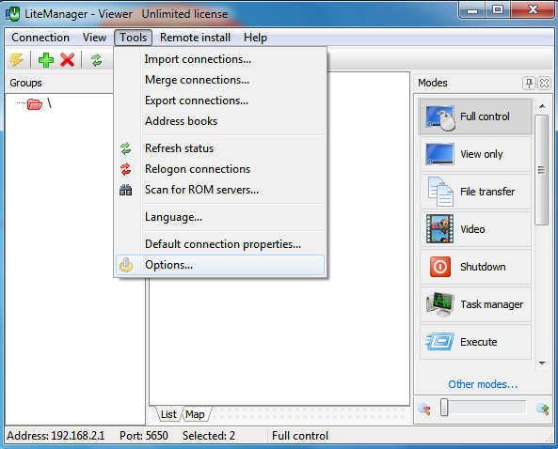
Task: Click the Options wrench icon
Action: tap(126, 265)
